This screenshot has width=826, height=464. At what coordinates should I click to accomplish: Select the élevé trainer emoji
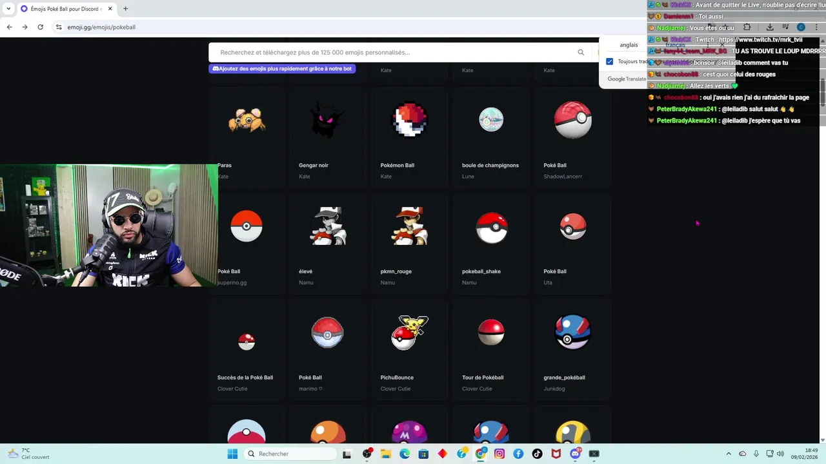328,226
